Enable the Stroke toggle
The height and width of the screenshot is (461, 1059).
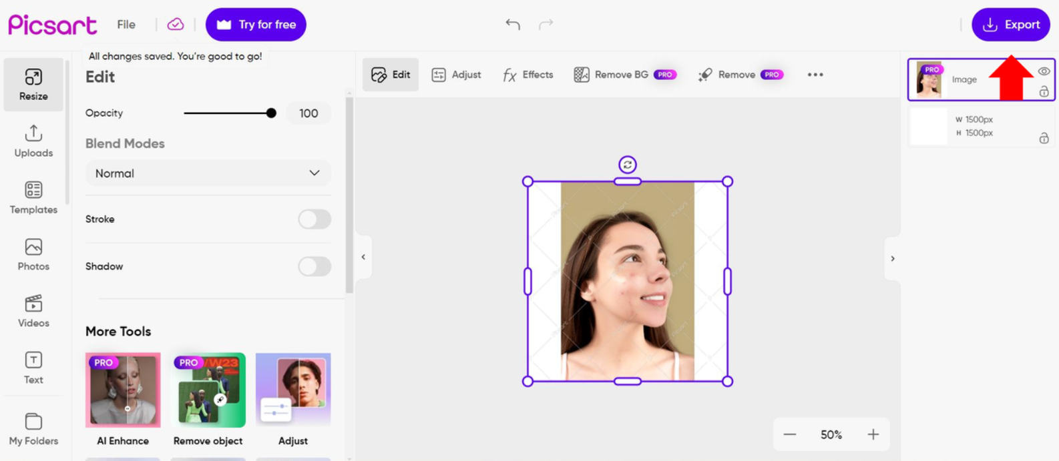(x=314, y=219)
